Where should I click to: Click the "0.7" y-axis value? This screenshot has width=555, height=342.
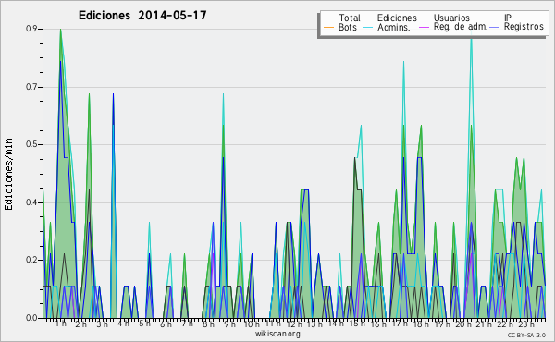click(31, 87)
